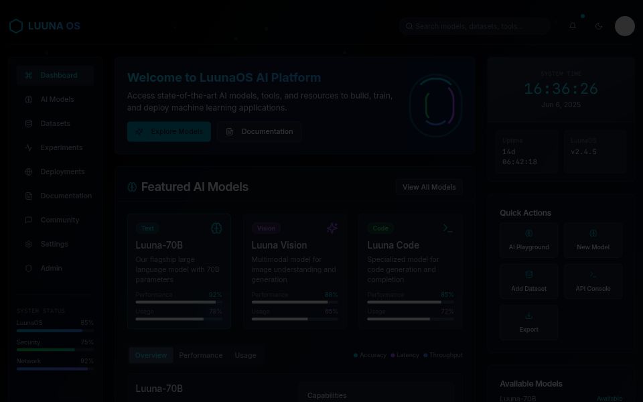This screenshot has height=402, width=643.
Task: Switch to the Performance tab
Action: pos(200,355)
